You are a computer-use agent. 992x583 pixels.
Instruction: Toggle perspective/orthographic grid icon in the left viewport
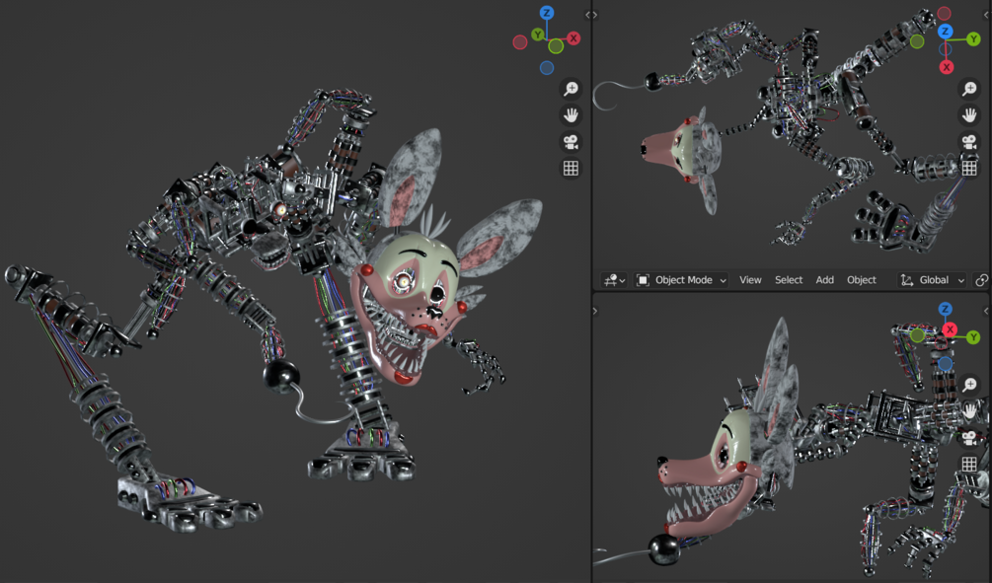click(571, 169)
